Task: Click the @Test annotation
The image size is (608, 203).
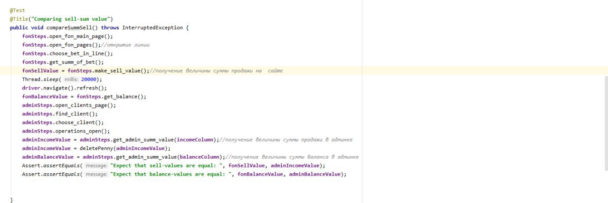Action: 17,10
